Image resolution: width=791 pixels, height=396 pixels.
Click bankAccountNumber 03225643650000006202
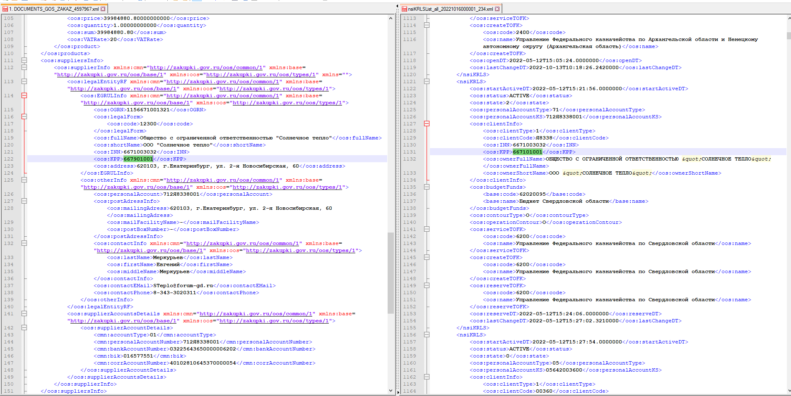pos(203,349)
